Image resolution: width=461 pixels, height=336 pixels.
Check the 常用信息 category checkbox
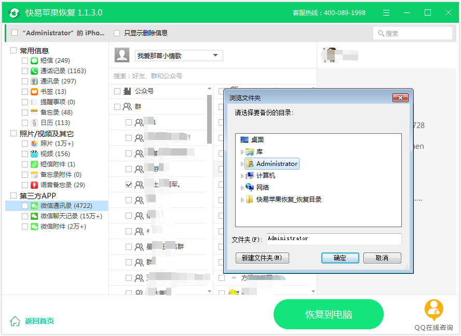(x=13, y=50)
